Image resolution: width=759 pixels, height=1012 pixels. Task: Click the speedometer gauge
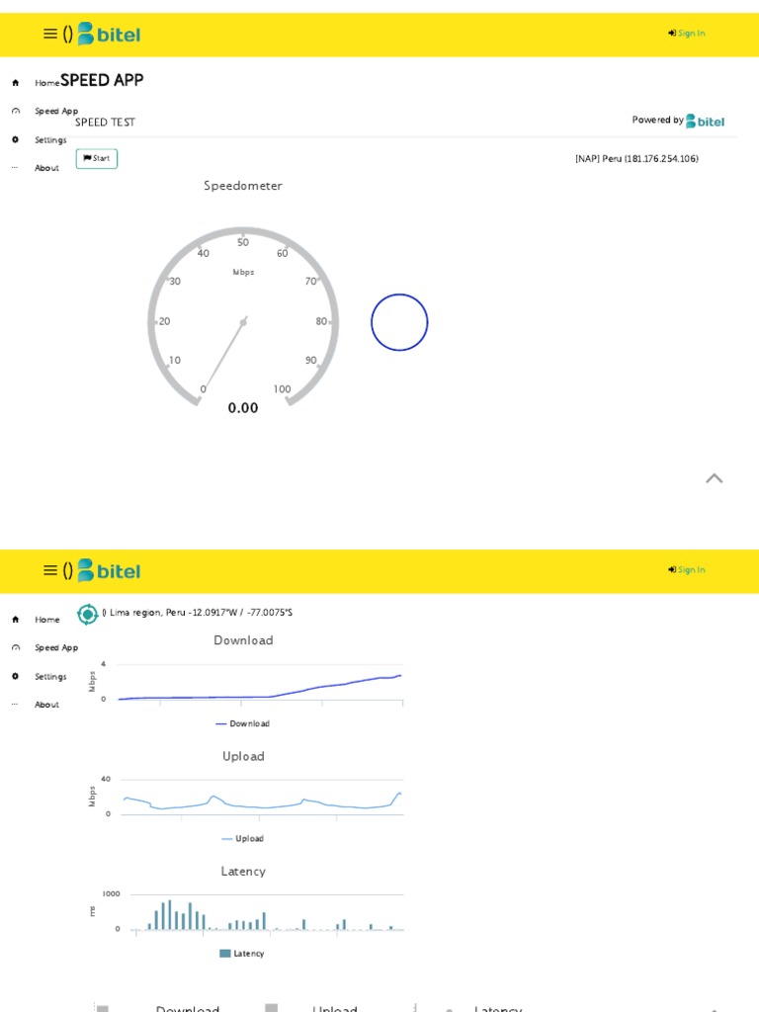[243, 316]
